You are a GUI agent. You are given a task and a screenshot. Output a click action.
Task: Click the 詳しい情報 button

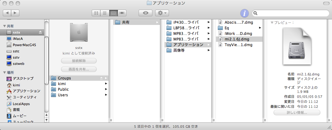[297, 113]
